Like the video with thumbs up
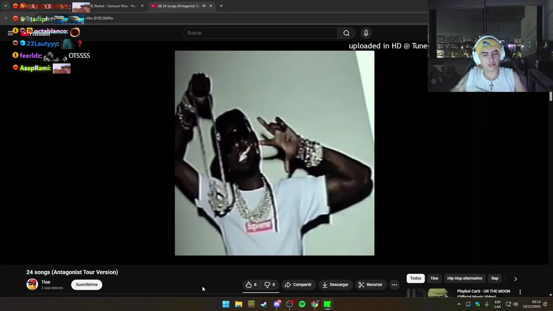This screenshot has width=553, height=311. coord(251,285)
